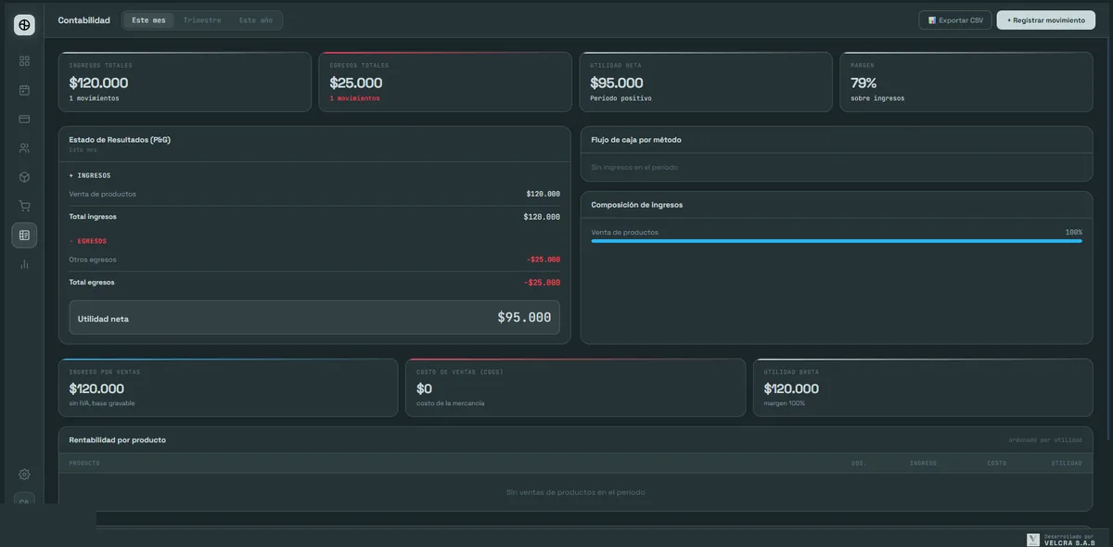Viewport: 1113px width, 547px height.
Task: Click the PRODUCTO column header
Action: click(84, 463)
